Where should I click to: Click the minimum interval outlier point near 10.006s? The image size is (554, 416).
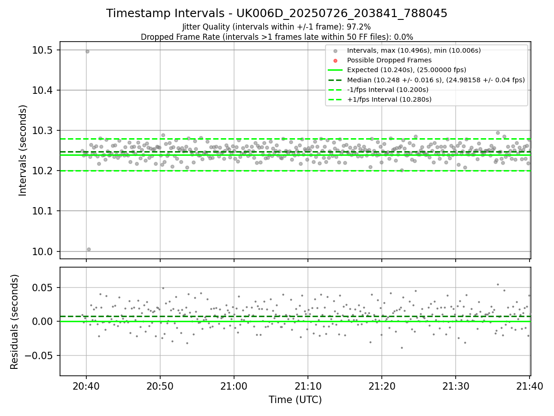coord(89,249)
